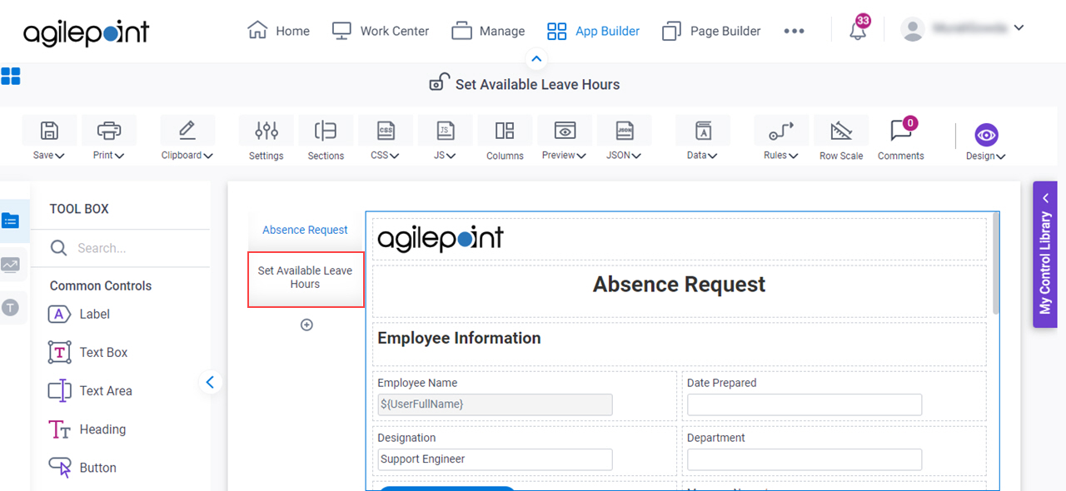Click the Columns toolbar icon
This screenshot has width=1066, height=491.
point(505,131)
